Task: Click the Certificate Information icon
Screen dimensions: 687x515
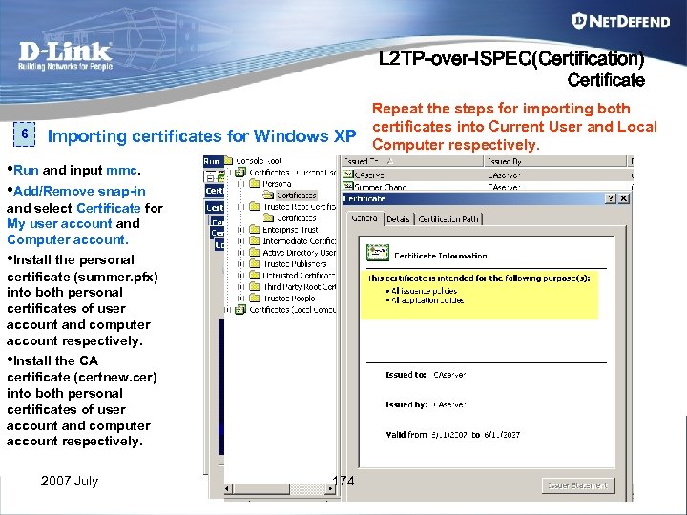Action: click(378, 253)
